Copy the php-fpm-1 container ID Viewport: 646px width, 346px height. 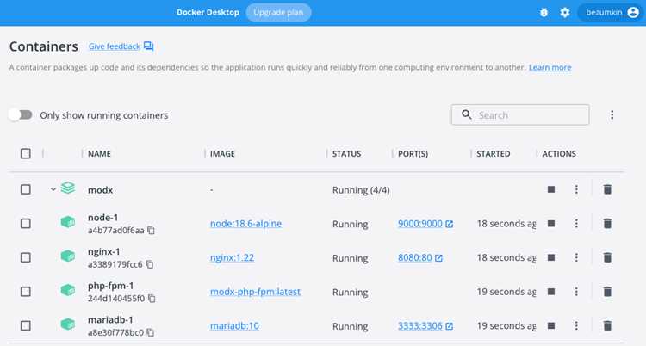click(152, 298)
